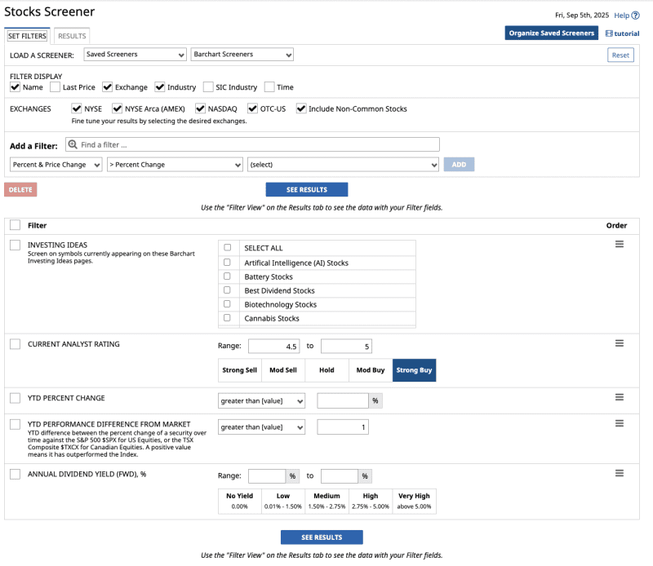Select the Strong Buy rating segment
The height and width of the screenshot is (566, 653).
[x=414, y=370]
